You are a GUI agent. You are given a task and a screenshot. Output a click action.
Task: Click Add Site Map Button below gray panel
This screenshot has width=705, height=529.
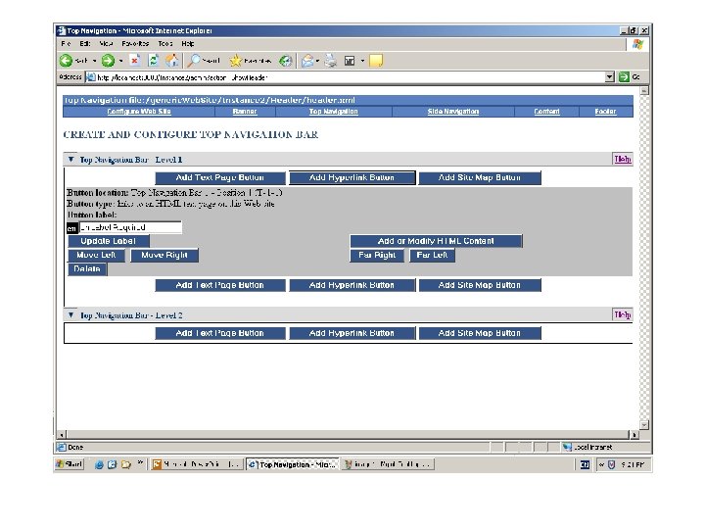(479, 285)
